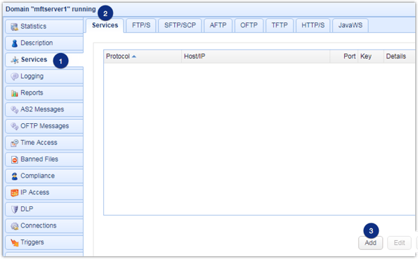Click the OFTP Messages icon
Viewport: 418px width, 259px height.
tap(15, 126)
